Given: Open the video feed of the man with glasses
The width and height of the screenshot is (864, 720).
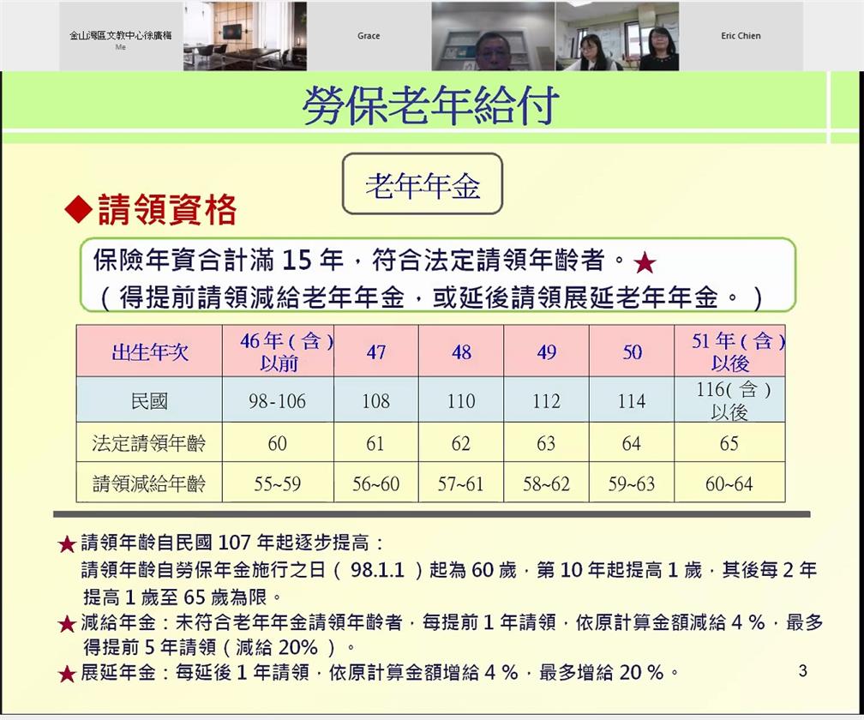Looking at the screenshot, I should click(493, 36).
